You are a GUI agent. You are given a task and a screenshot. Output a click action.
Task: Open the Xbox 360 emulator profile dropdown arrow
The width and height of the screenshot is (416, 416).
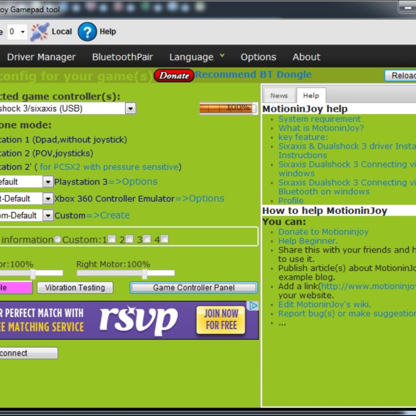pyautogui.click(x=48, y=198)
